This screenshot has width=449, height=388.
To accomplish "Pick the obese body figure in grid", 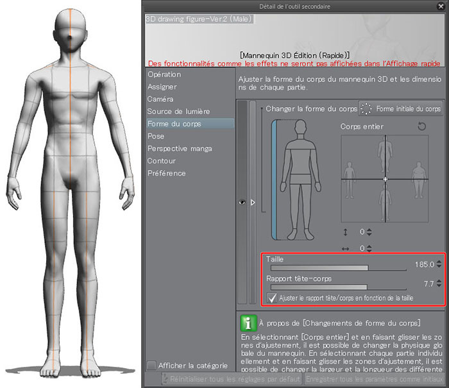I will coord(419,180).
